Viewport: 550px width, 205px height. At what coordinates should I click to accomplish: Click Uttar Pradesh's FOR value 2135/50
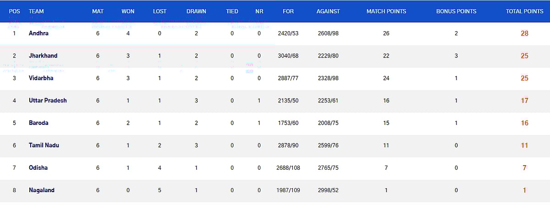tap(288, 100)
